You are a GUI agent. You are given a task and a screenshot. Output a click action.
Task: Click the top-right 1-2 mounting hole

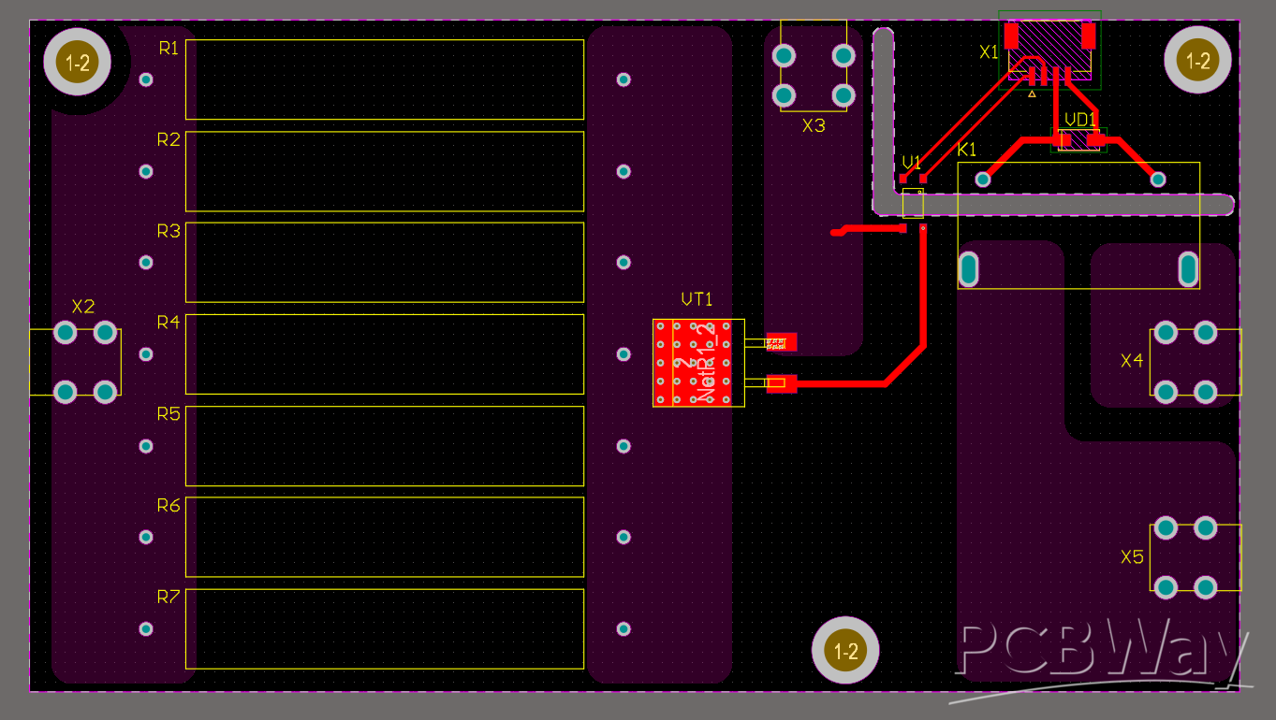[x=1196, y=59]
